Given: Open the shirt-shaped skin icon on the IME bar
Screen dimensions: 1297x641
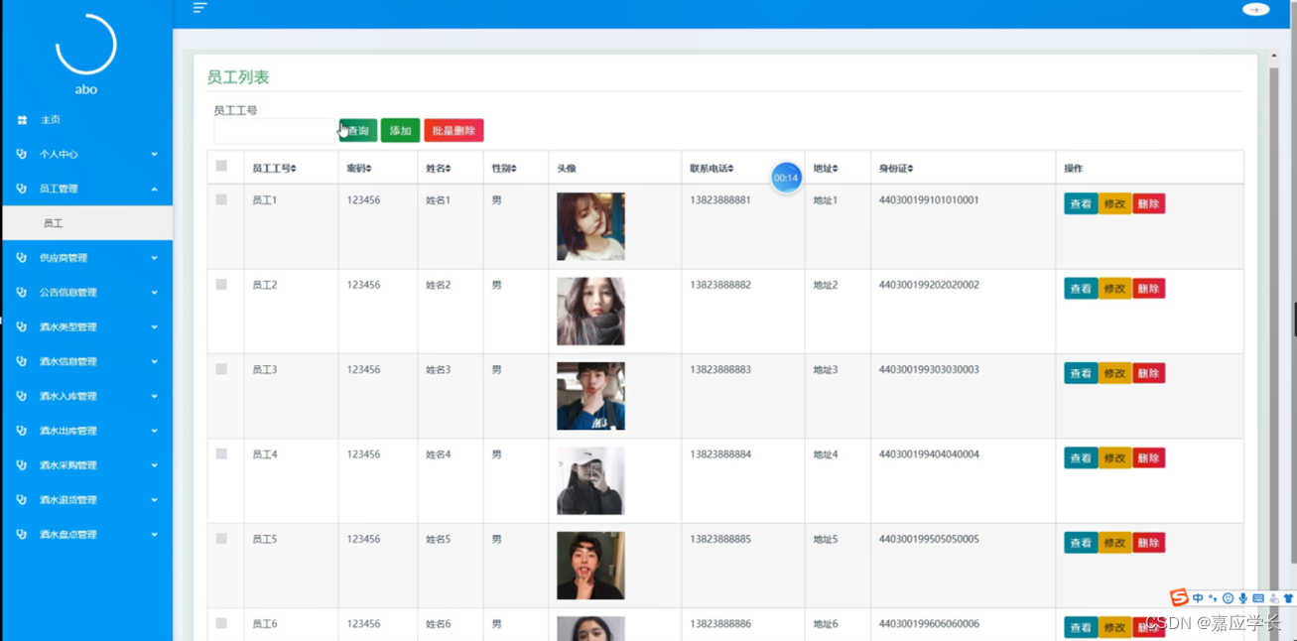Looking at the screenshot, I should pyautogui.click(x=1288, y=598).
